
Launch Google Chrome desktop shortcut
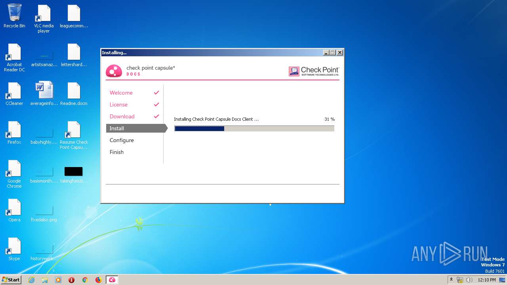tap(14, 174)
